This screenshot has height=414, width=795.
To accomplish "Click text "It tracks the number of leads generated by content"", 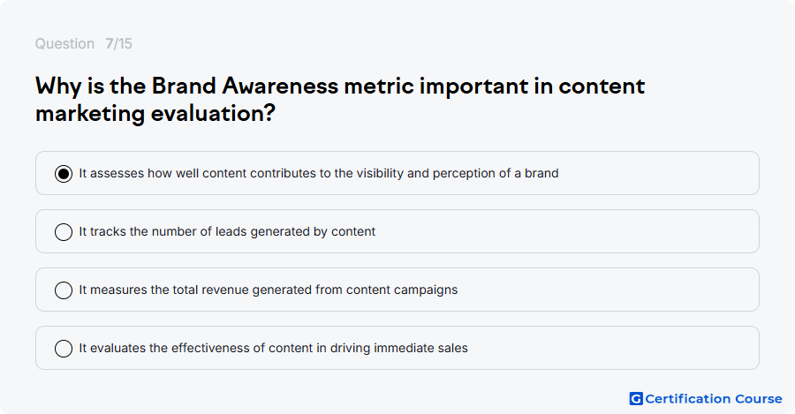I will click(x=227, y=231).
